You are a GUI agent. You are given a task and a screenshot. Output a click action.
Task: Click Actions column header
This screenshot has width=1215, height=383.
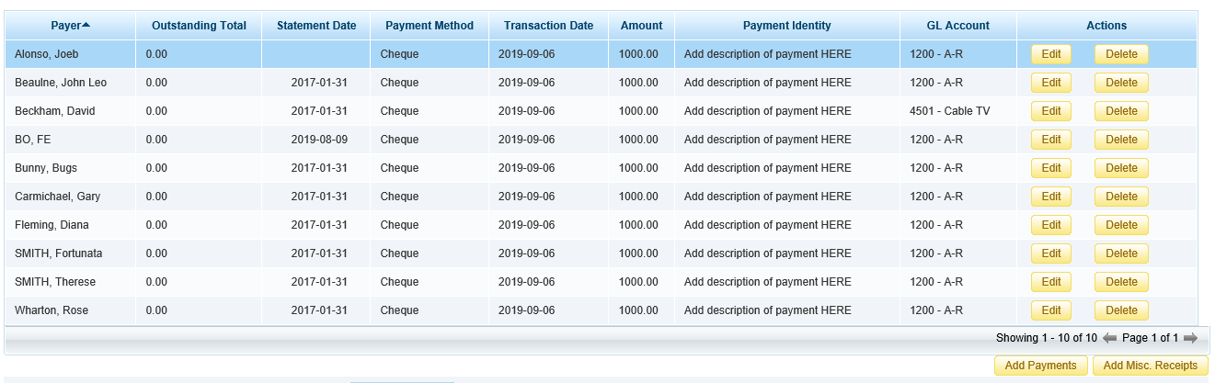1106,26
